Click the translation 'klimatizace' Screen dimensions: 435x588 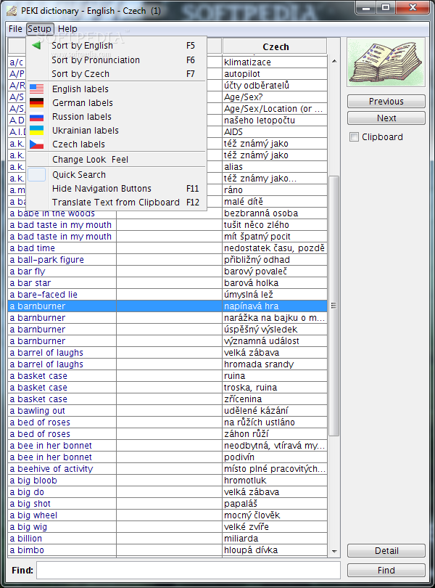(247, 62)
